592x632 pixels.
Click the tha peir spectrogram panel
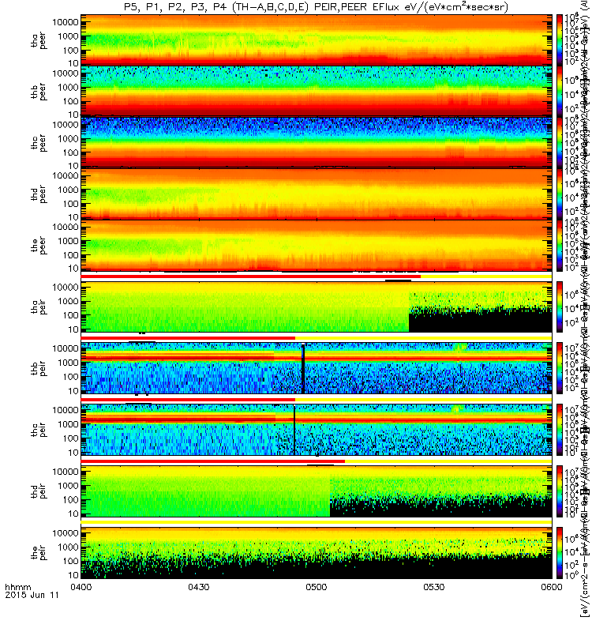(317, 307)
